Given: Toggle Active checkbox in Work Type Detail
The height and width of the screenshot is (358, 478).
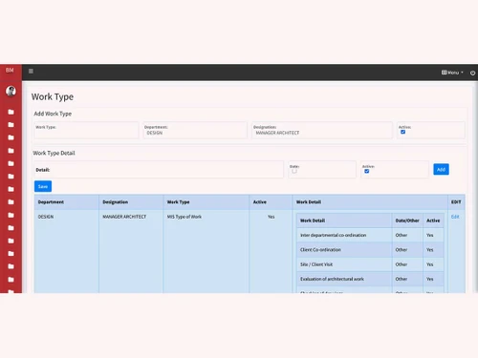Looking at the screenshot, I should (367, 171).
